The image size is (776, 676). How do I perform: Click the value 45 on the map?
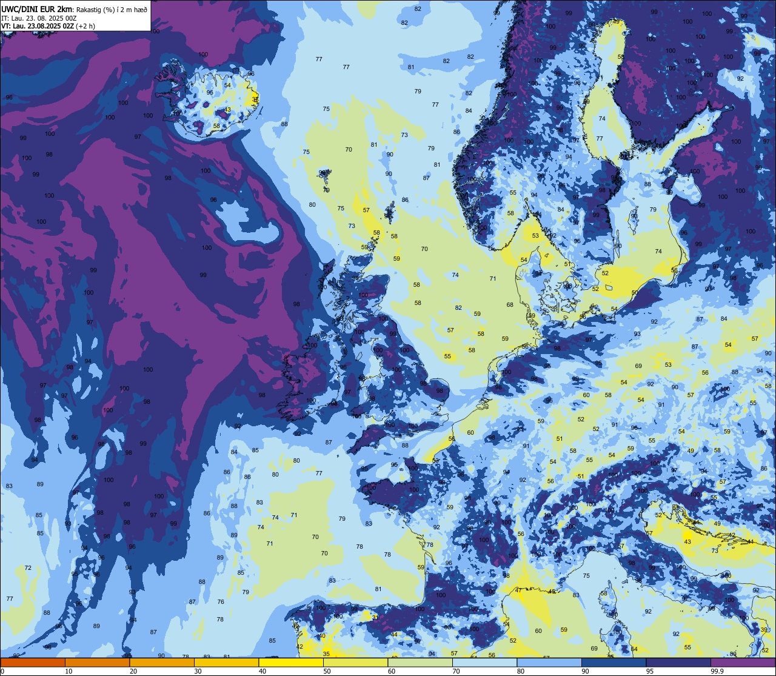tap(552, 592)
